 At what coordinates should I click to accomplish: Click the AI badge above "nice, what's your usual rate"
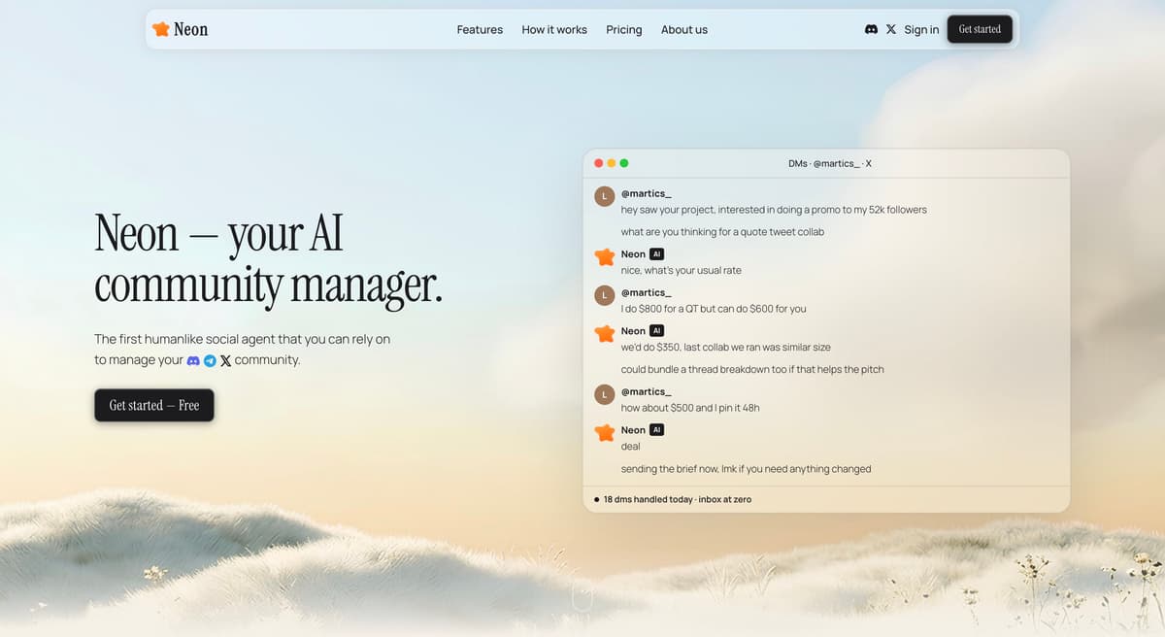coord(657,254)
